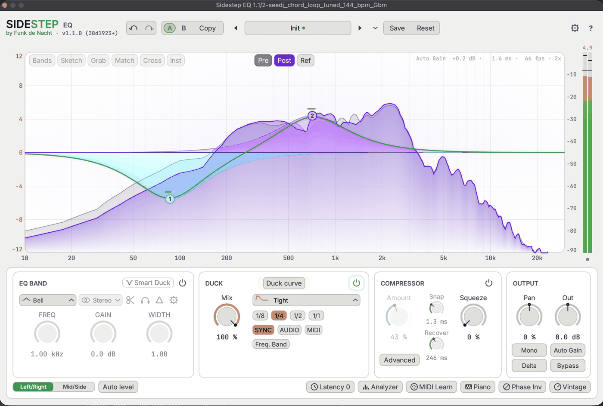Viewport: 603px width, 406px height.
Task: Switch to the Bands mode tab
Action: (42, 61)
